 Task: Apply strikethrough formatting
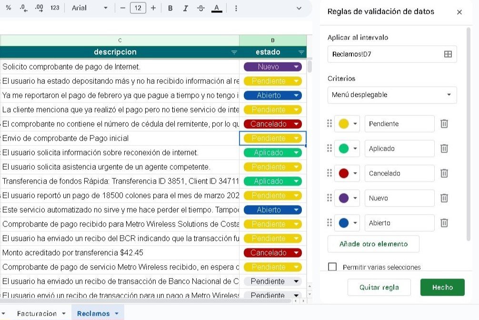click(200, 8)
